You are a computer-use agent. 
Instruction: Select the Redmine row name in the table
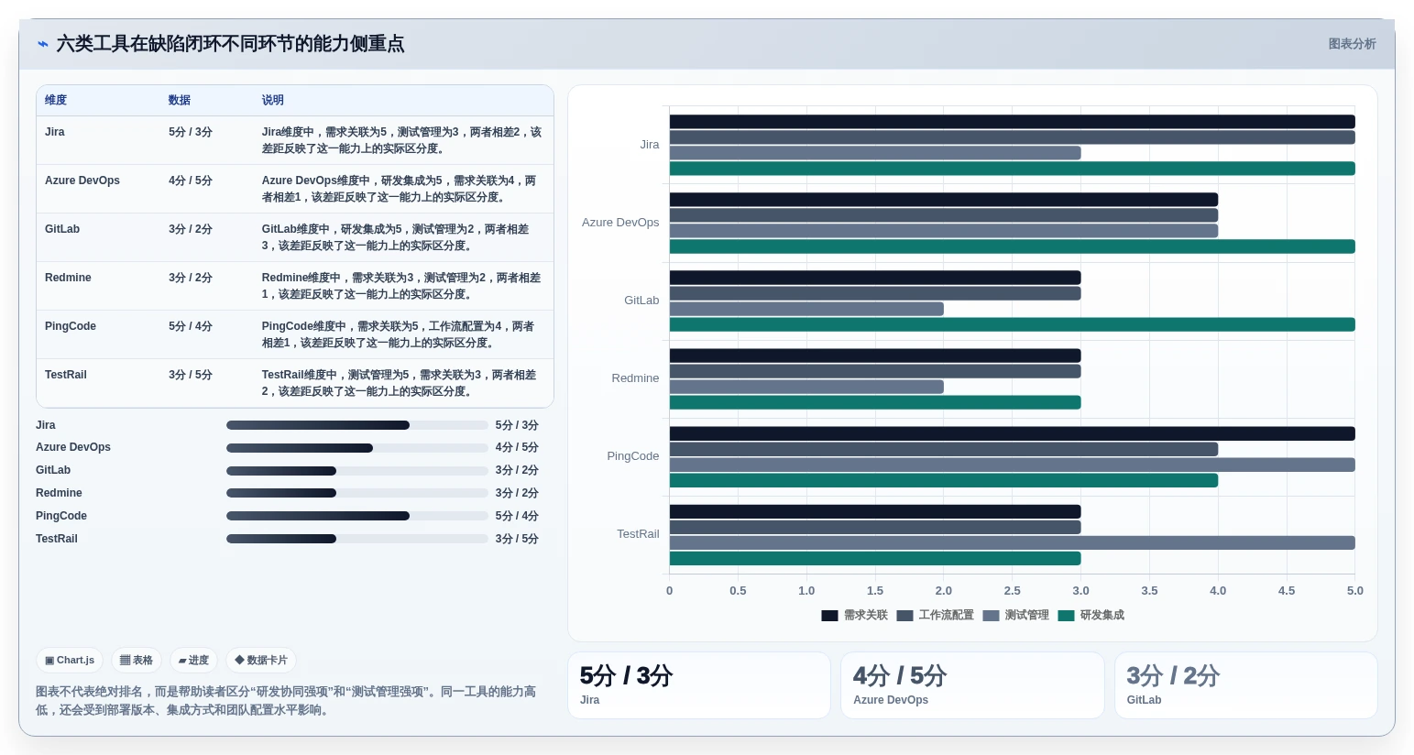(x=68, y=278)
